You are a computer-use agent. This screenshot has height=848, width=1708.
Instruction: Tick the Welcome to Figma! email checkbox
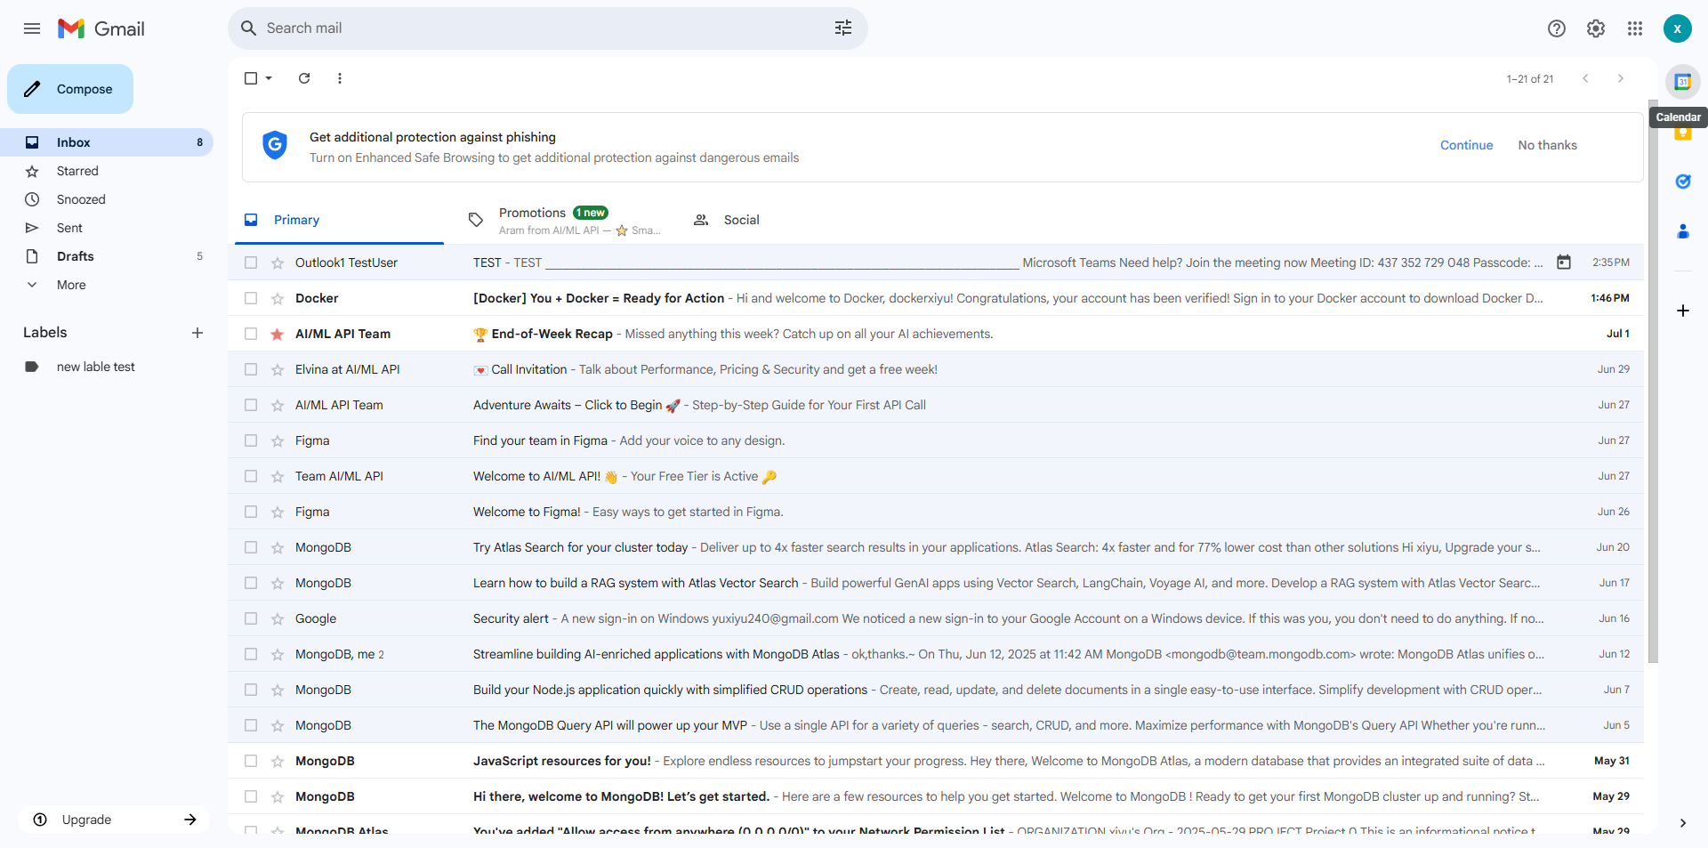pyautogui.click(x=251, y=512)
